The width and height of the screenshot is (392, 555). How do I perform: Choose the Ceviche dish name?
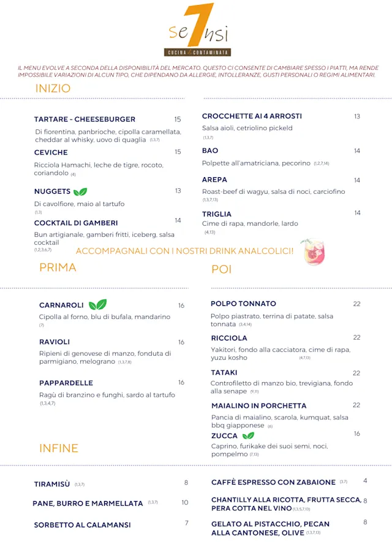click(51, 153)
